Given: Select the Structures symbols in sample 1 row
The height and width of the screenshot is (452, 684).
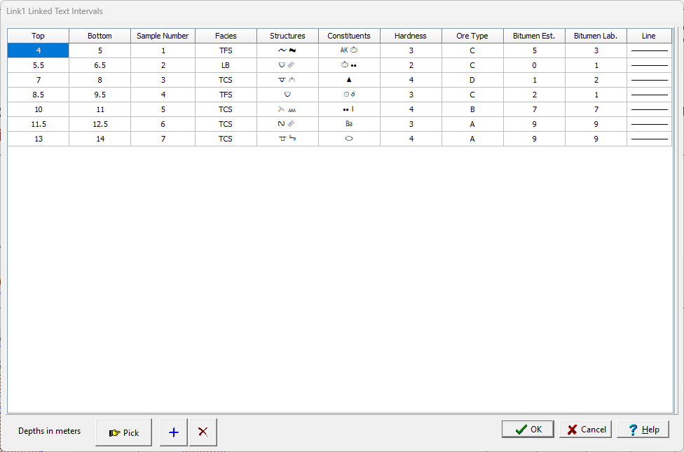Looking at the screenshot, I should pyautogui.click(x=287, y=50).
